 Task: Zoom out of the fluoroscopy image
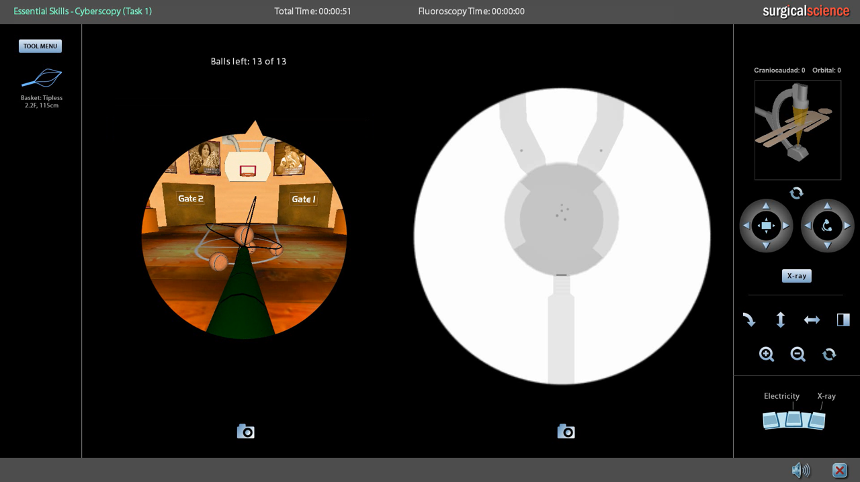click(798, 354)
